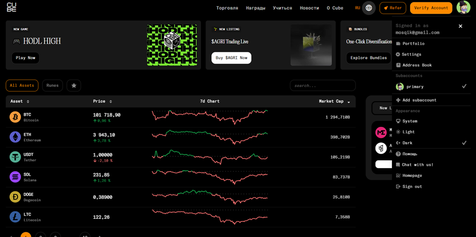Show favorites with the star filter
This screenshot has width=476, height=237.
(74, 86)
